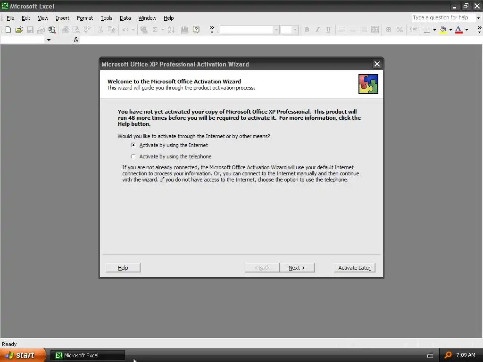Screen dimensions: 483x362
Task: Click the Decrease Indent icon
Action: (x=413, y=30)
